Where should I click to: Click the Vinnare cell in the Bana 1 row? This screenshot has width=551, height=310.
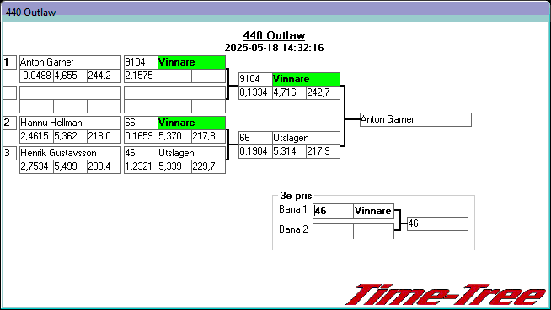point(373,211)
